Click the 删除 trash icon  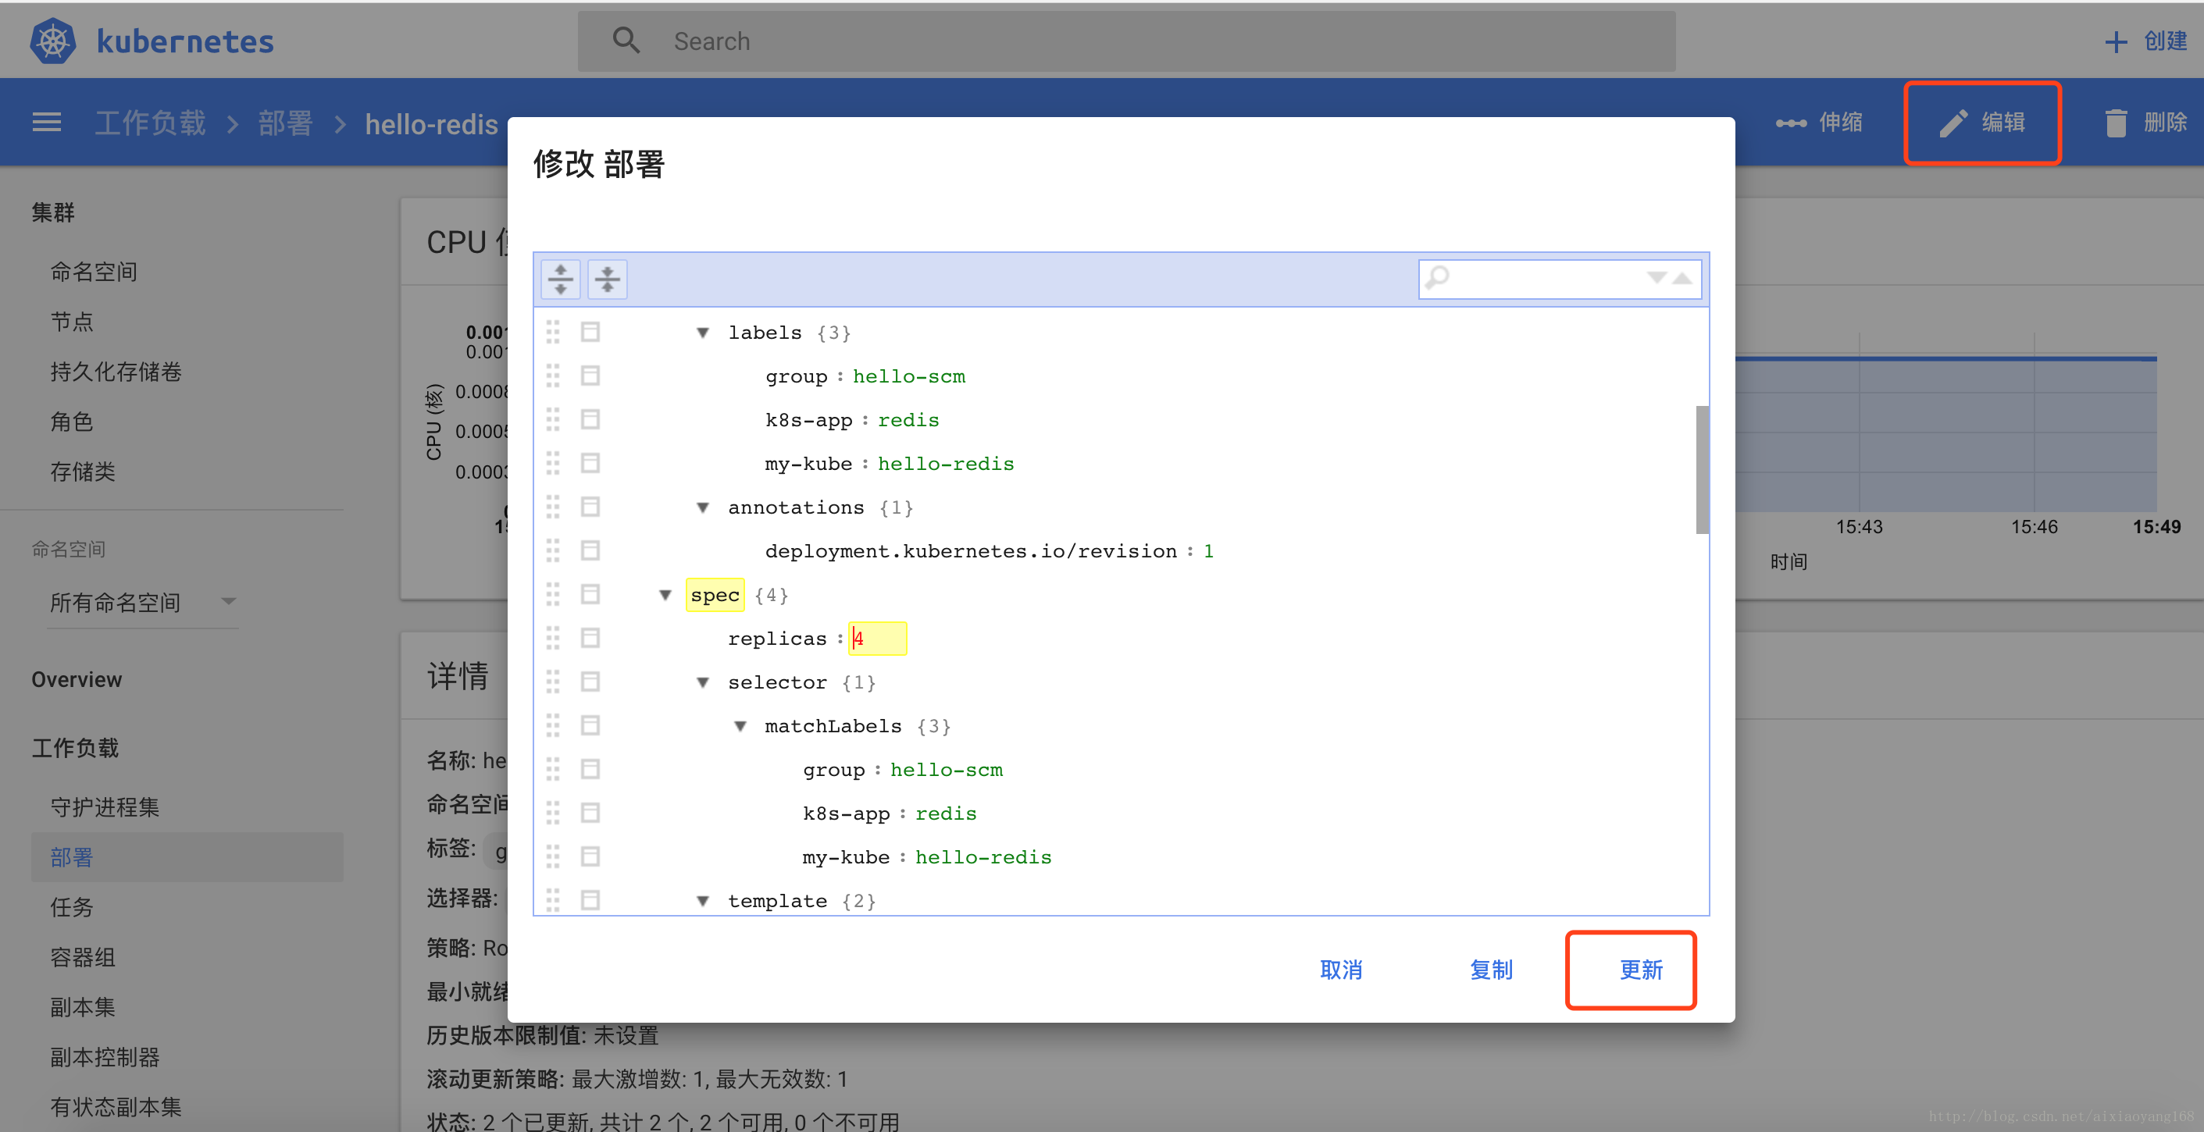2117,123
